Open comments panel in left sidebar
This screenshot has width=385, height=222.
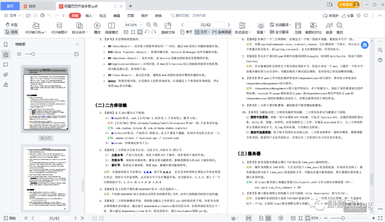(x=6, y=65)
